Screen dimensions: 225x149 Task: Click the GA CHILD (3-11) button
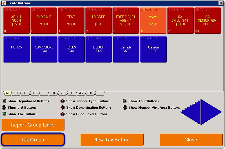tap(181, 21)
